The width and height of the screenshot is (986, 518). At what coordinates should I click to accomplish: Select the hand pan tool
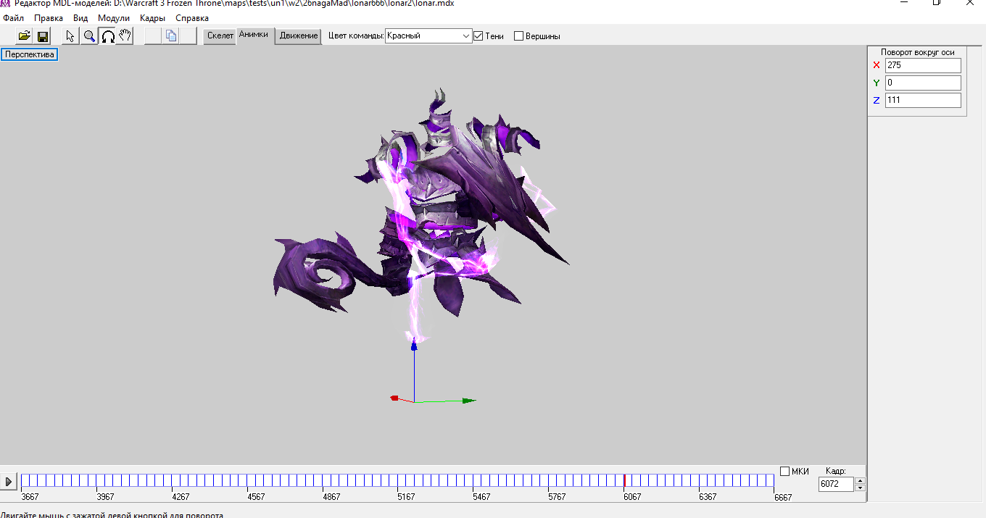pos(125,35)
